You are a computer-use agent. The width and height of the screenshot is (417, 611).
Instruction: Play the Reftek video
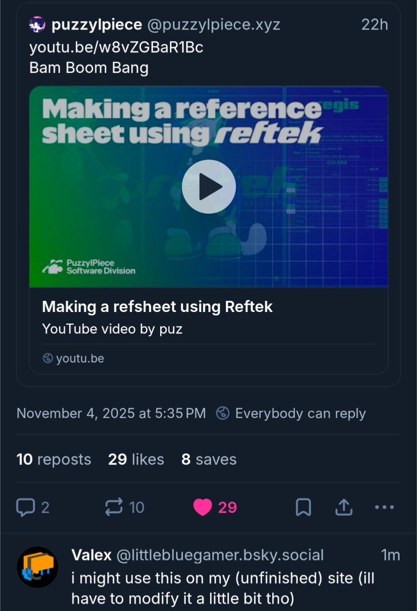pos(208,187)
